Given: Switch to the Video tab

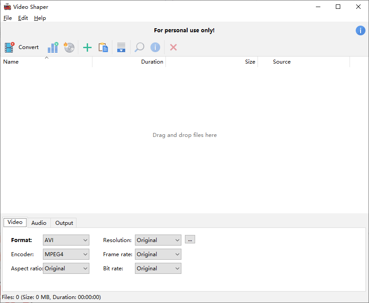Looking at the screenshot, I should [15, 222].
